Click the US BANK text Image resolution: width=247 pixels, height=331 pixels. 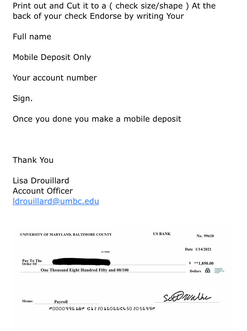tap(162, 234)
